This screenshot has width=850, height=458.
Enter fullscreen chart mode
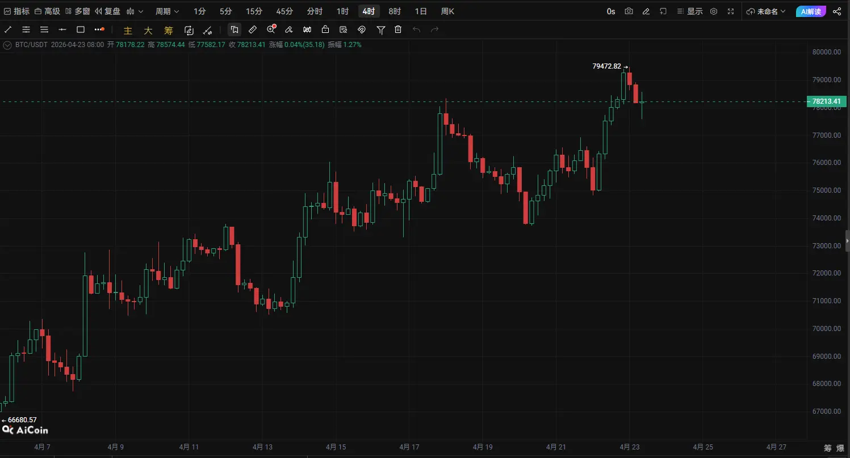731,11
